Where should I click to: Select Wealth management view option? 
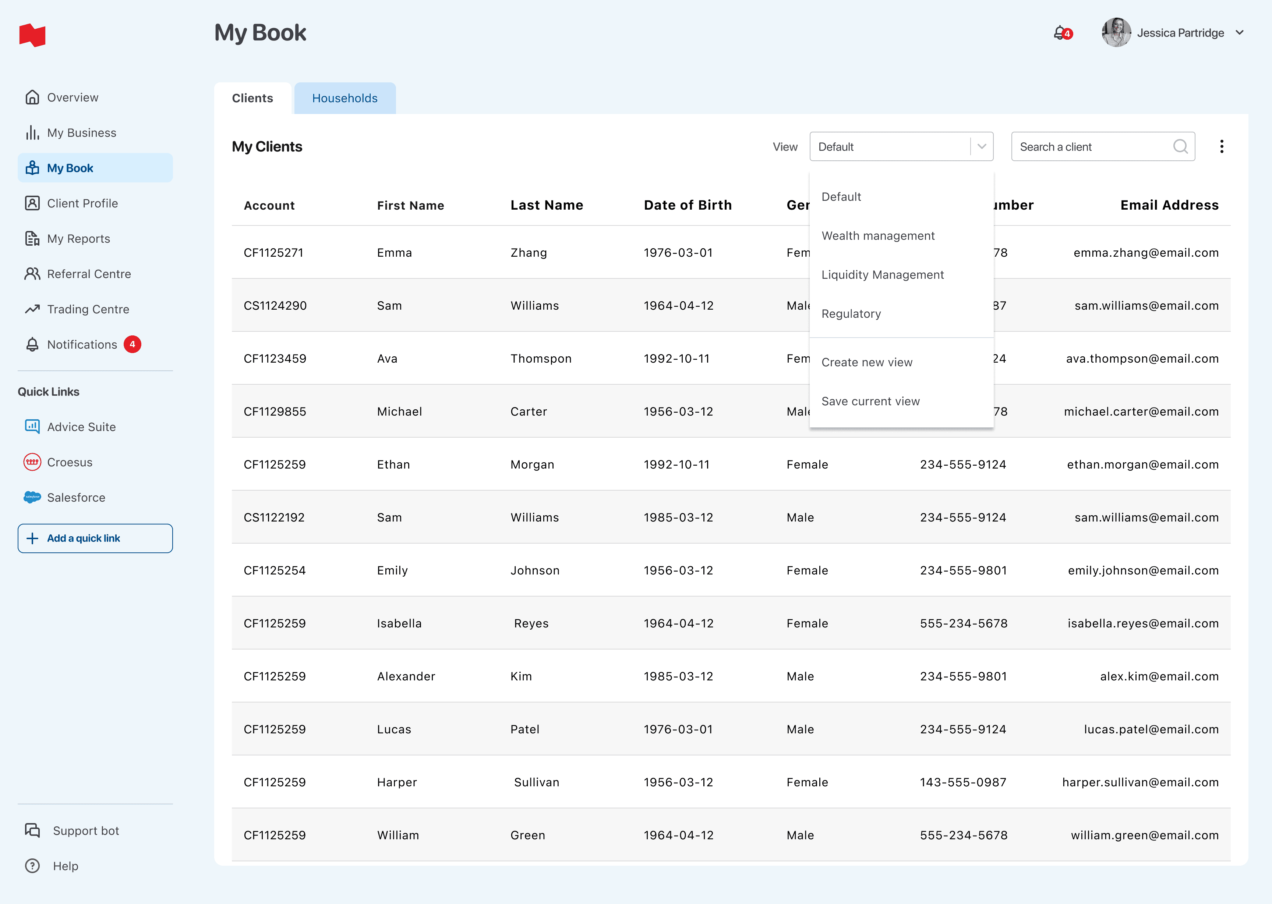pyautogui.click(x=878, y=235)
